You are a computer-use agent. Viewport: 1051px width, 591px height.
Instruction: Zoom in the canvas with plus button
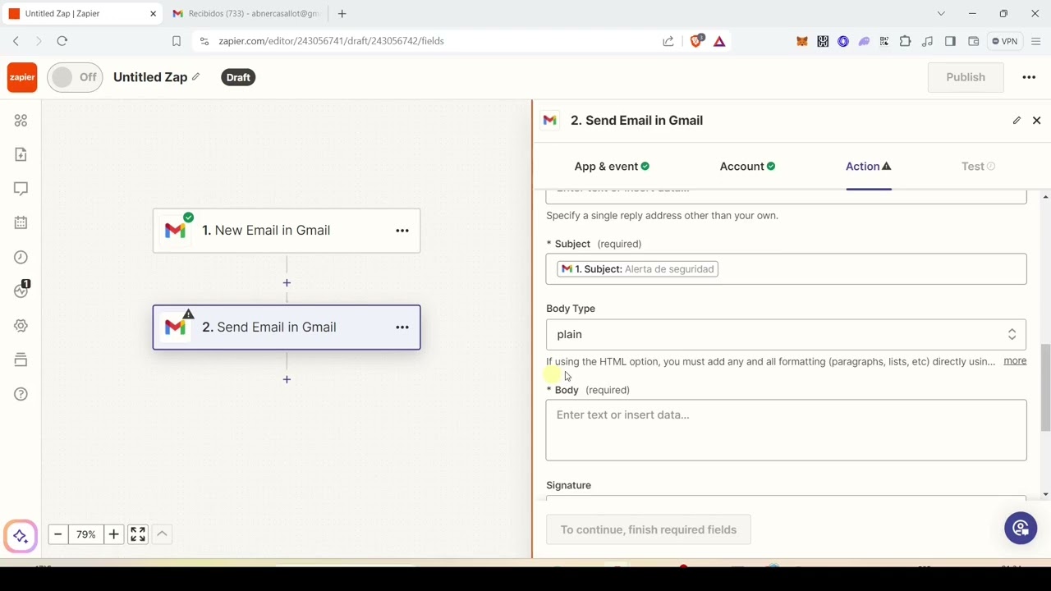[x=113, y=534]
